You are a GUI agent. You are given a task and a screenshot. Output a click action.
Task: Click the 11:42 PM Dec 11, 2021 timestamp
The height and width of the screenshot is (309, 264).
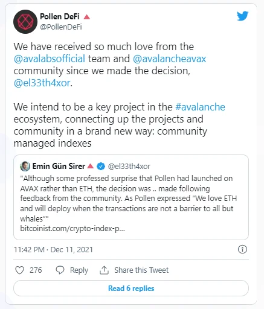click(x=53, y=250)
